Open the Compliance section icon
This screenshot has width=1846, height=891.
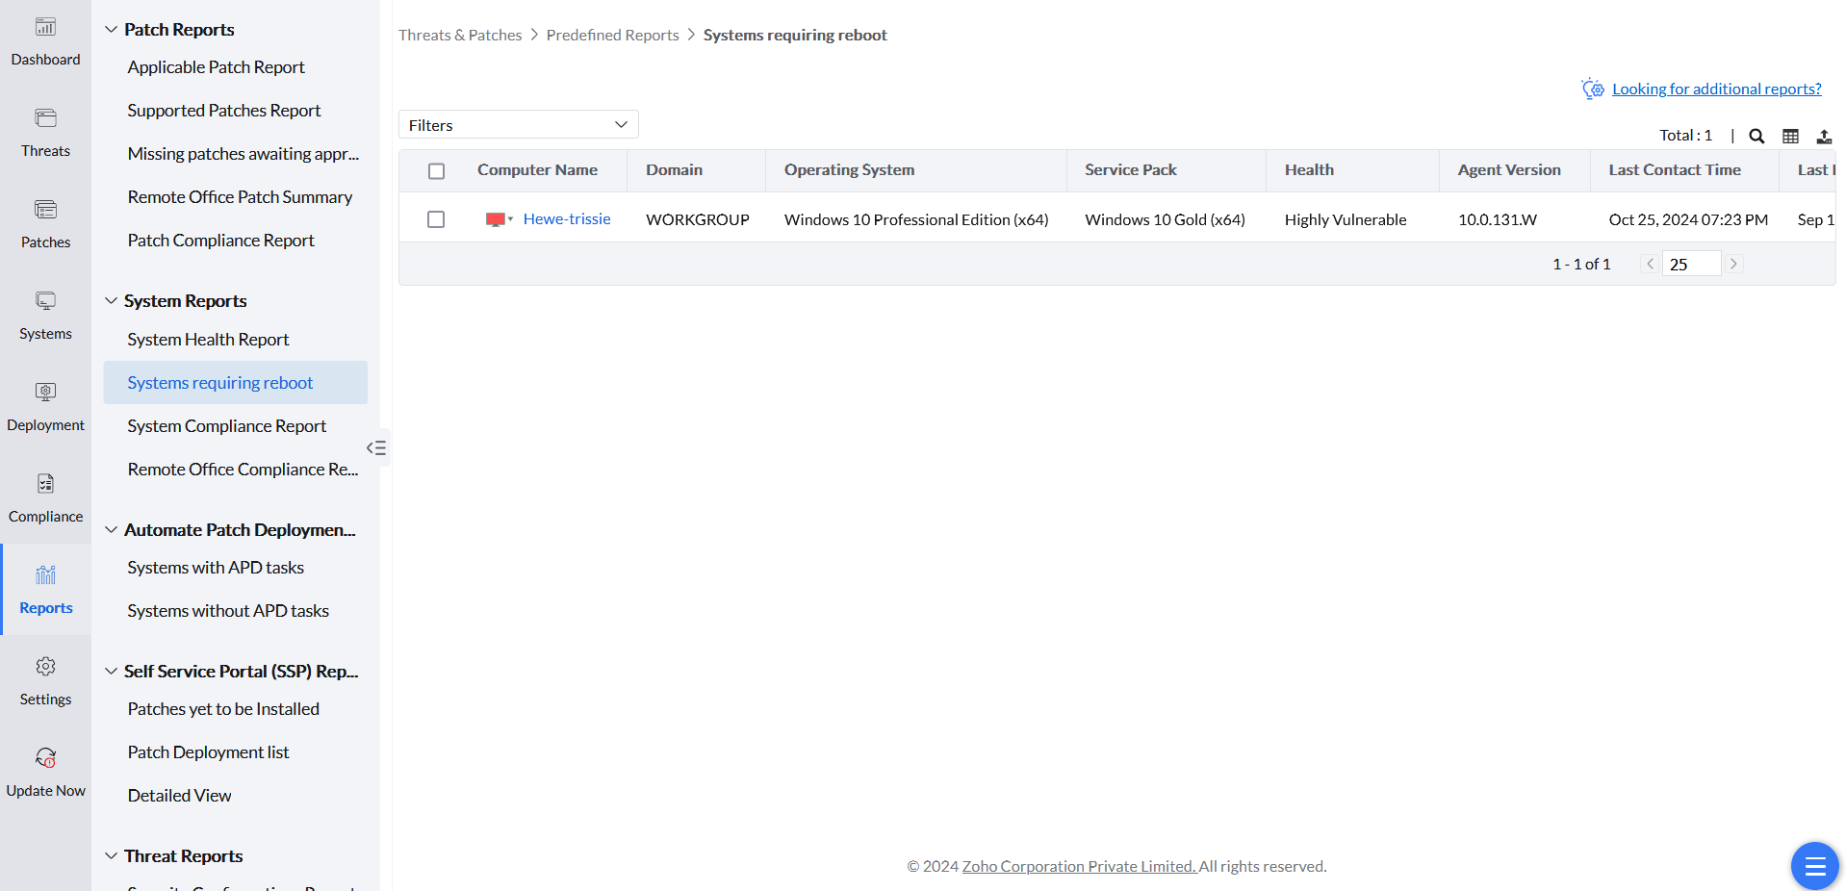(45, 484)
